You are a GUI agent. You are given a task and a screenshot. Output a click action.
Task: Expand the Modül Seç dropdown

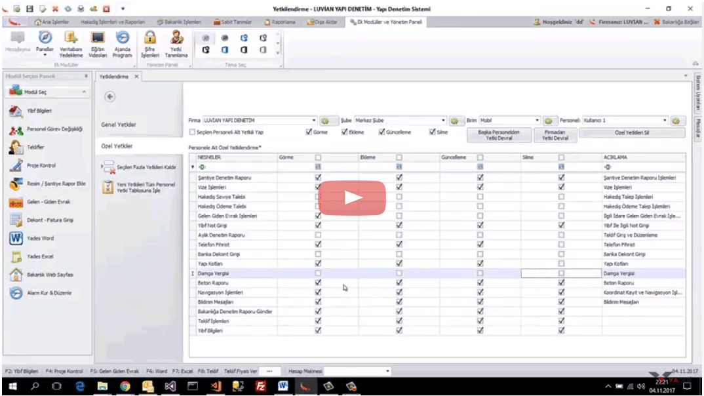point(85,92)
